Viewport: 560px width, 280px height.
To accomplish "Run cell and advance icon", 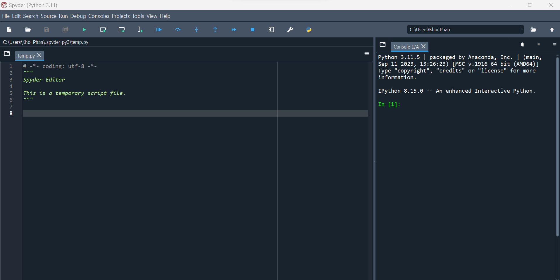I will 122,30.
